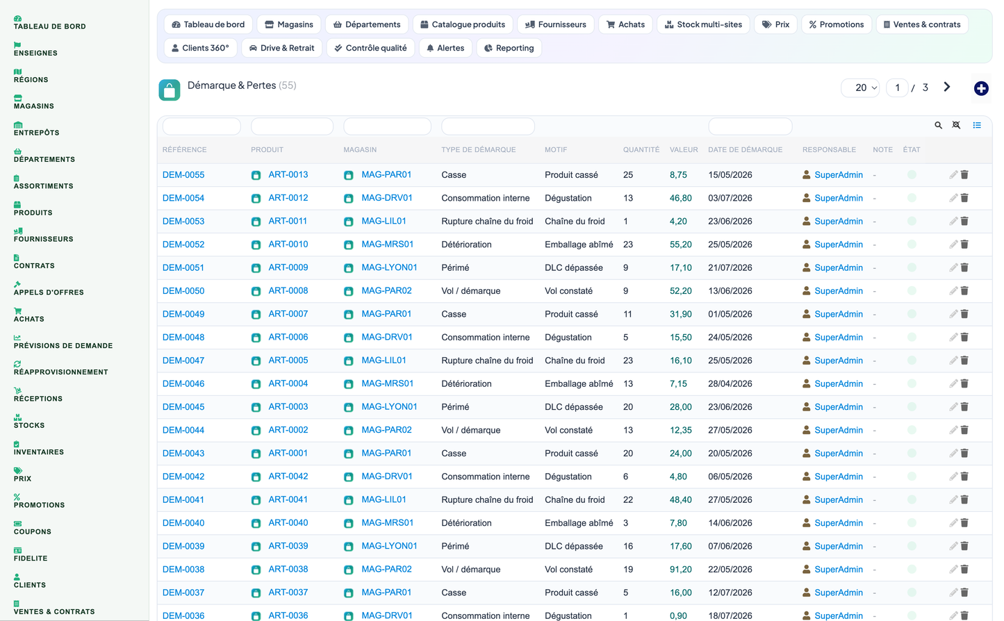Open product link ART-0010
The width and height of the screenshot is (1004, 621).
(288, 245)
